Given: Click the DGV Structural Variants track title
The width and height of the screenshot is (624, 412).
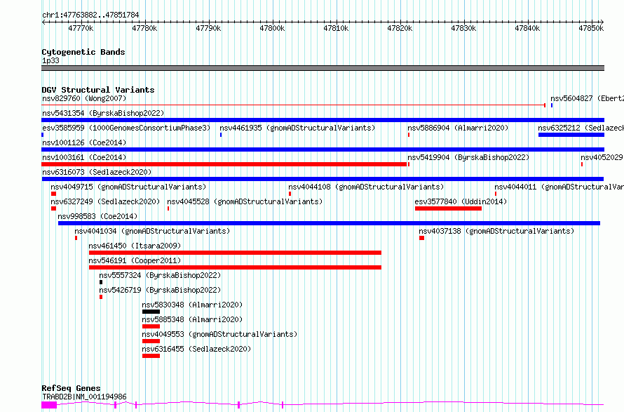Looking at the screenshot, I should coord(98,90).
